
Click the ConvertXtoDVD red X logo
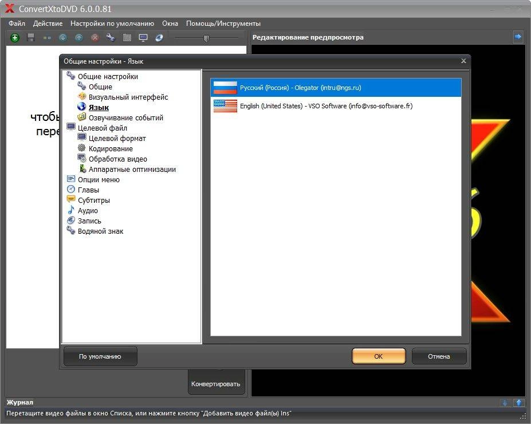[x=10, y=8]
